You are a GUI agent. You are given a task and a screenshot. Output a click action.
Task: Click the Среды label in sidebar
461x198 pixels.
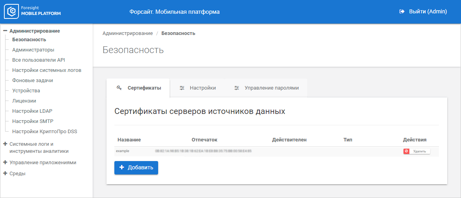[x=17, y=173]
